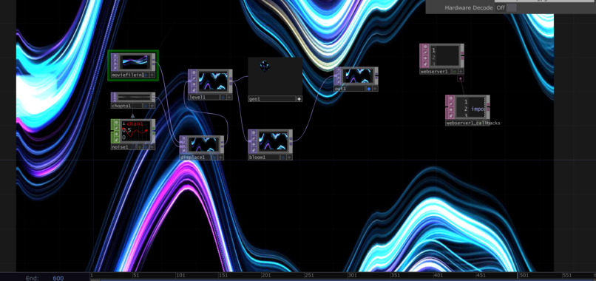Turn on the display flag of displace1
The height and width of the screenshot is (281, 596).
(x=214, y=158)
